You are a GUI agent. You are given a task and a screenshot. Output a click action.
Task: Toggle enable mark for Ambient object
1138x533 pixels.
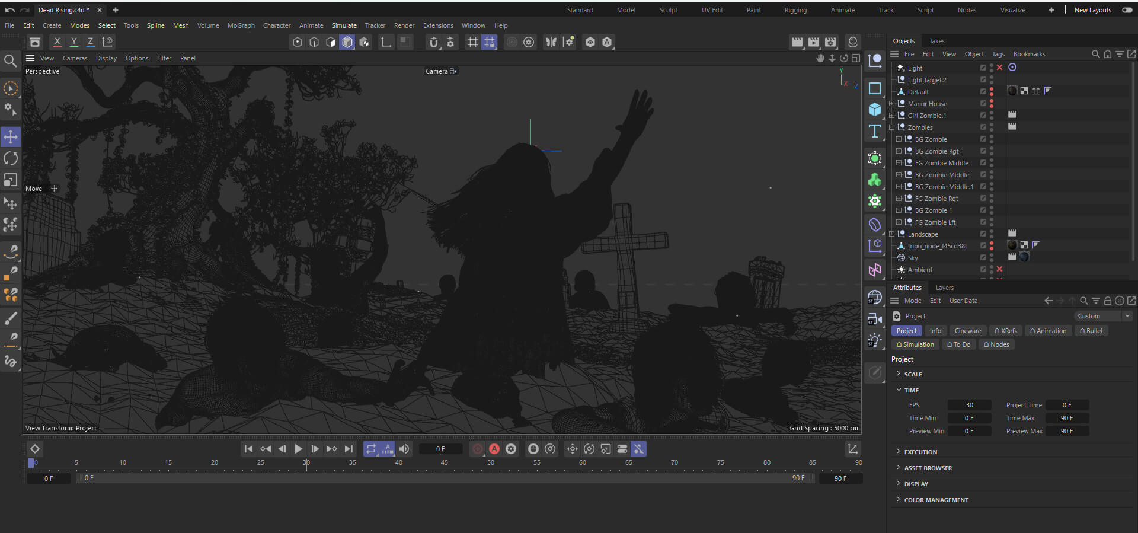click(999, 269)
